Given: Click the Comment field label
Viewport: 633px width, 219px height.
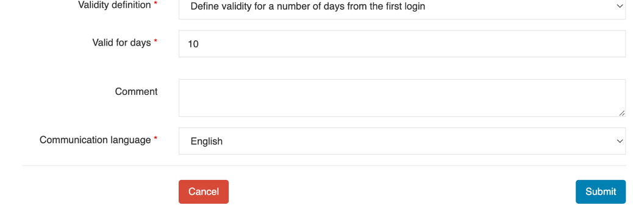Looking at the screenshot, I should tap(136, 91).
